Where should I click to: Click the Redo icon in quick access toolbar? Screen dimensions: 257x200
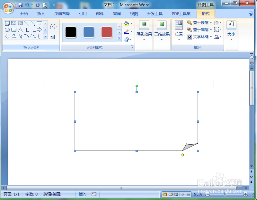pos(38,5)
